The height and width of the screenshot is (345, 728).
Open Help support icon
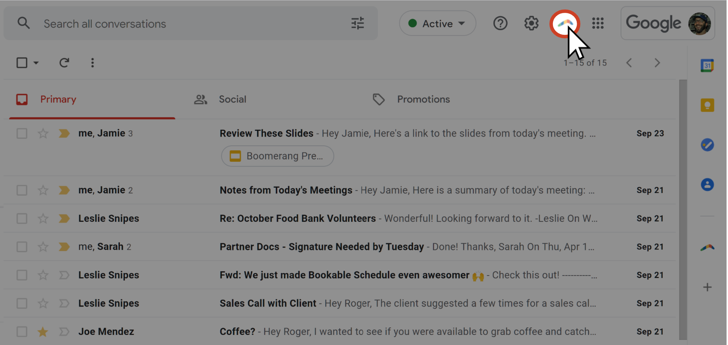(500, 24)
